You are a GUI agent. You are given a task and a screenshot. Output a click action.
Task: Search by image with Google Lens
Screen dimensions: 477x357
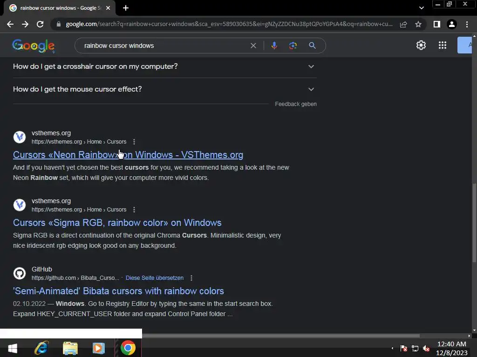tap(293, 46)
